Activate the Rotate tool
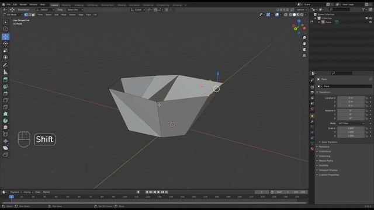The height and width of the screenshot is (210, 374). pos(5,44)
